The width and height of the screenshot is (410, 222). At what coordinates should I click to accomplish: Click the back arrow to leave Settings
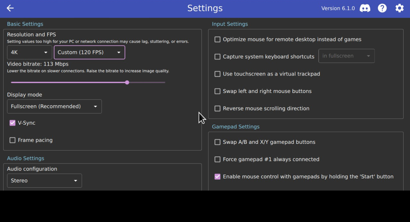click(x=10, y=8)
